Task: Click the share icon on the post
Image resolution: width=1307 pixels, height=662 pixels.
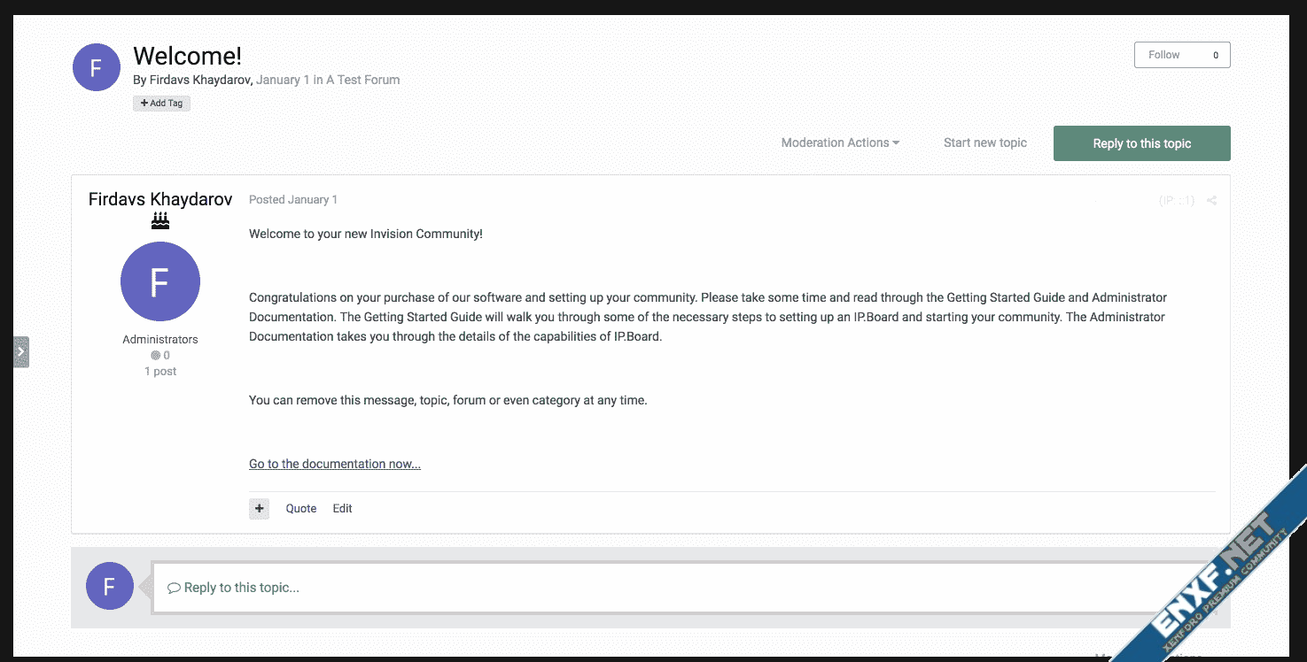Action: point(1211,201)
